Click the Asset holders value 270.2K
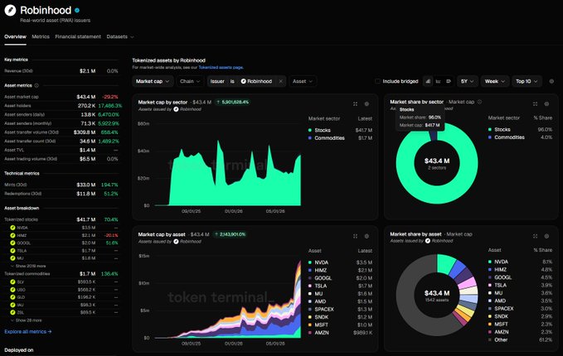This screenshot has height=356, width=563. [86, 106]
